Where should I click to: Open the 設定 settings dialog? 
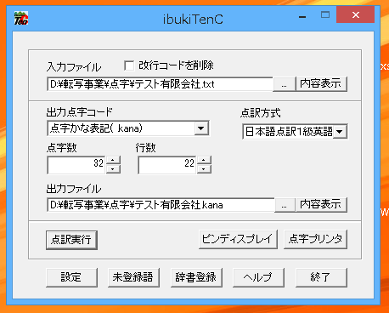pos(71,277)
